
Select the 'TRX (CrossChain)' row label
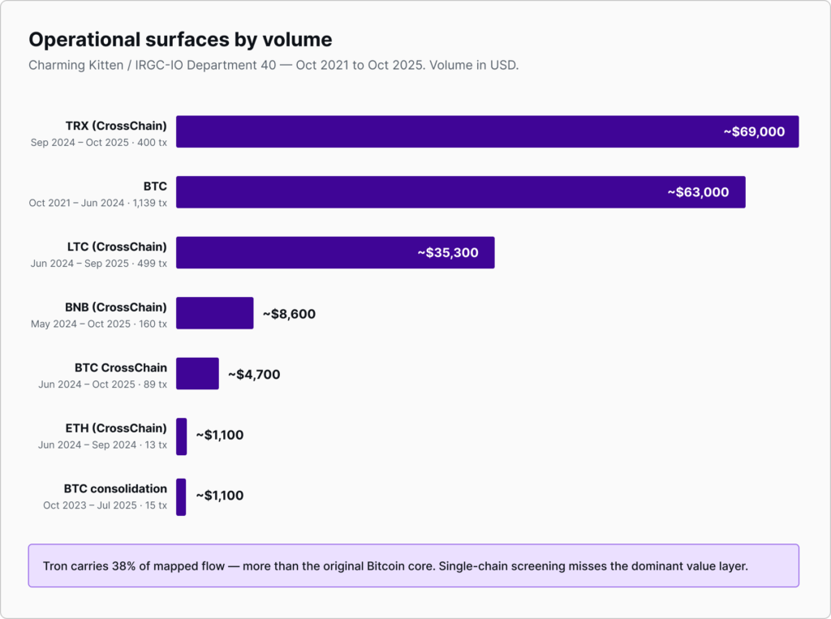(x=116, y=126)
